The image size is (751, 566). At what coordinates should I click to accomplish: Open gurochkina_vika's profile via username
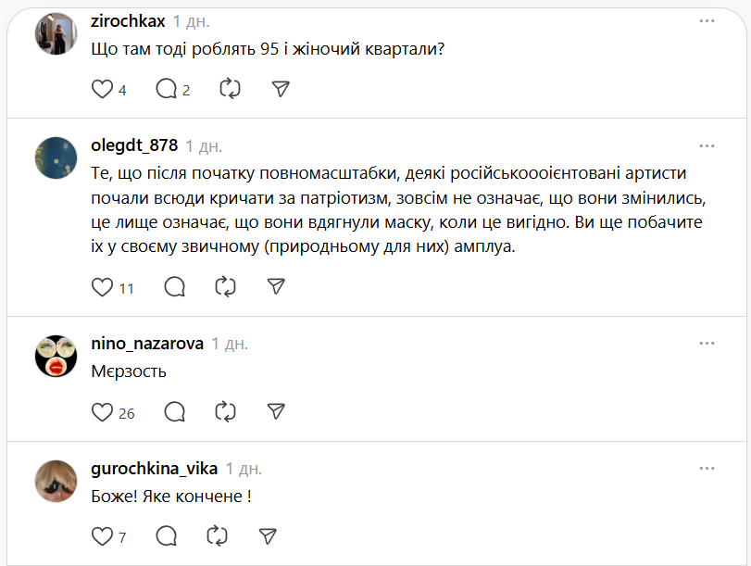(x=155, y=469)
